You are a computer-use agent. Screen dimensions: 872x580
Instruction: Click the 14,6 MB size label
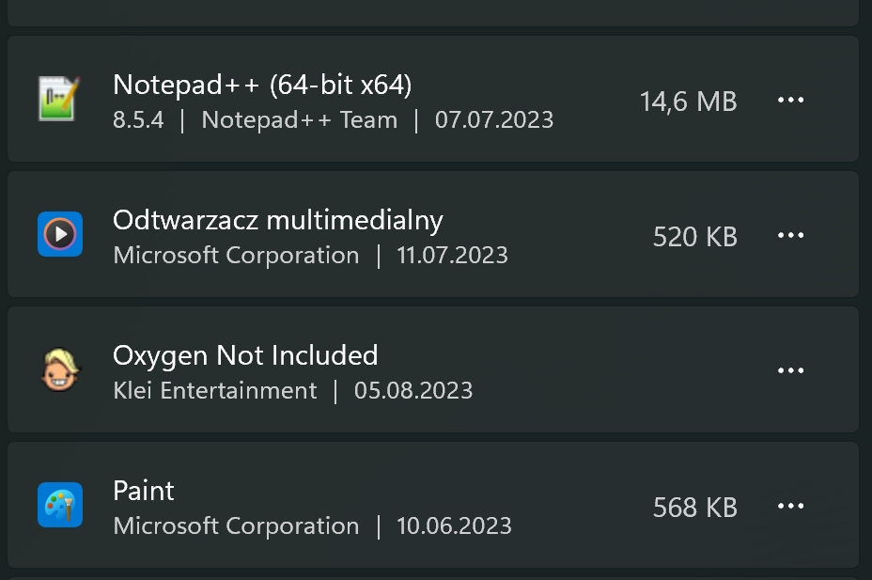pos(688,102)
